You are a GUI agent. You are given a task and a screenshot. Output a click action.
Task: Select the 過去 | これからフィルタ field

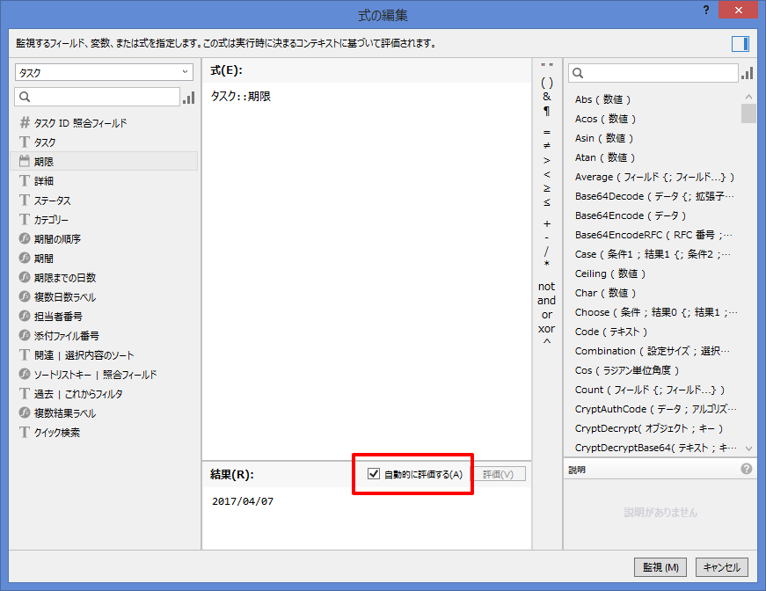click(104, 394)
